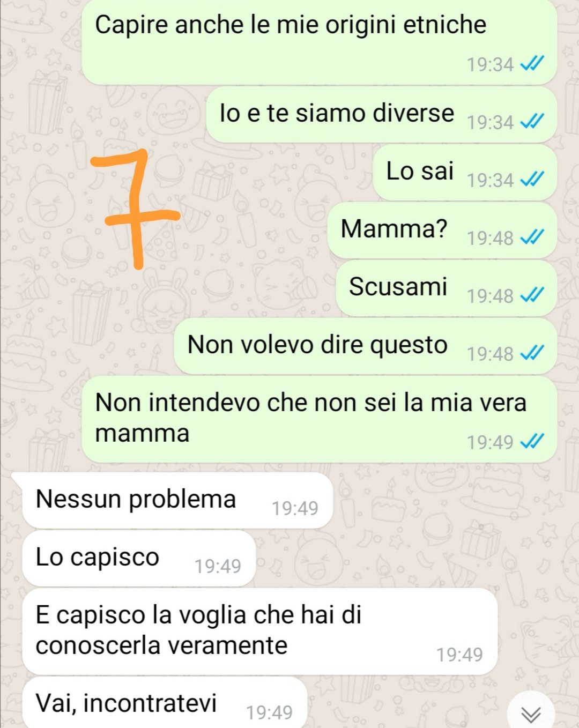Viewport: 579px width, 728px height.
Task: Tap the 'Io e te siamo diverse' text
Action: pyautogui.click(x=337, y=113)
